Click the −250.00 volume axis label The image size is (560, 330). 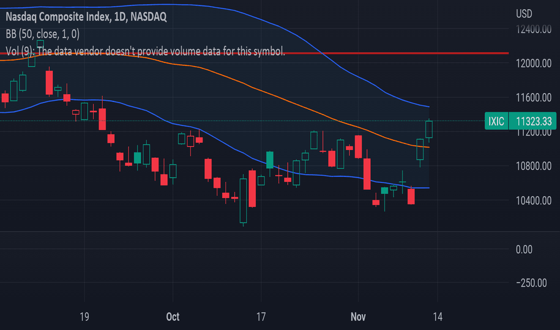531,283
